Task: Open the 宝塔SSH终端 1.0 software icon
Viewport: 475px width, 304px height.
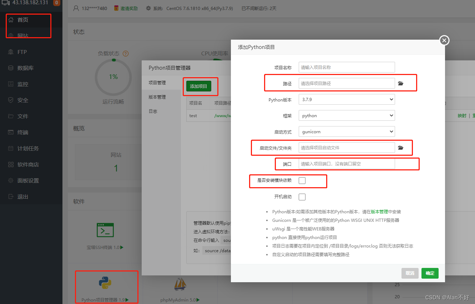Action: coord(105,230)
